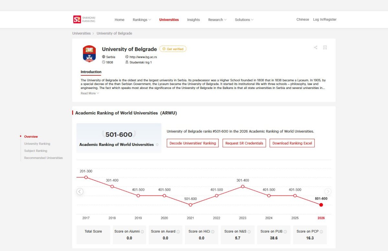Click Download Ranking Excel button
This screenshot has width=388, height=251.
point(292,143)
